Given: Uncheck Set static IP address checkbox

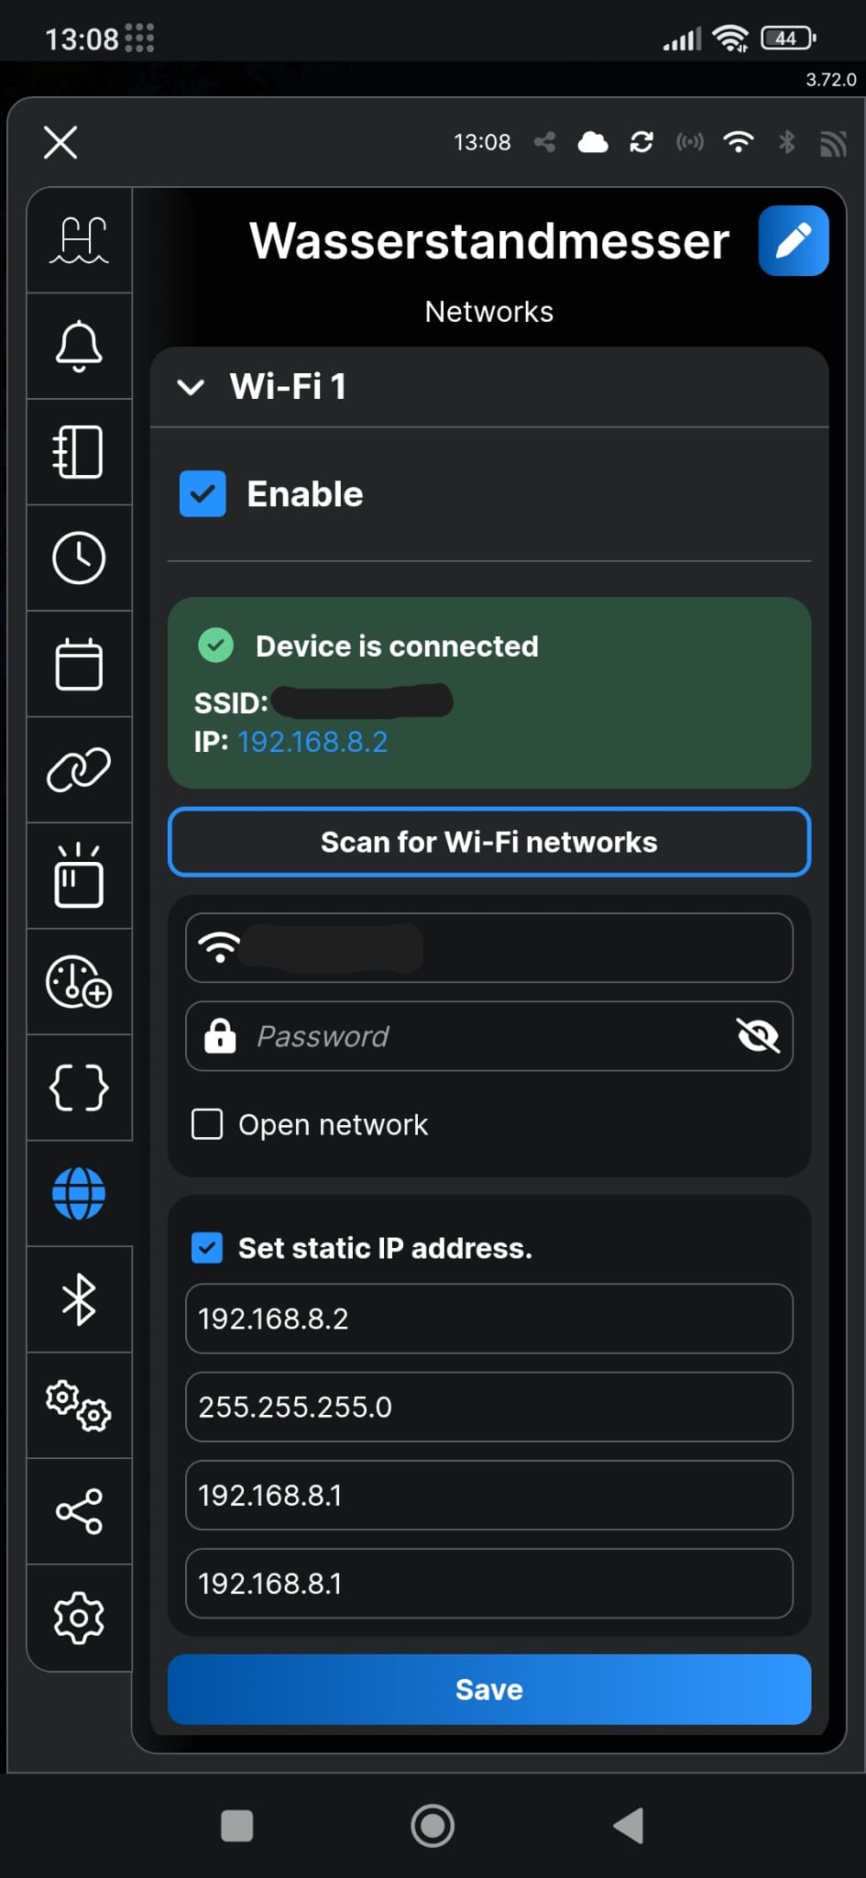Looking at the screenshot, I should (x=207, y=1247).
